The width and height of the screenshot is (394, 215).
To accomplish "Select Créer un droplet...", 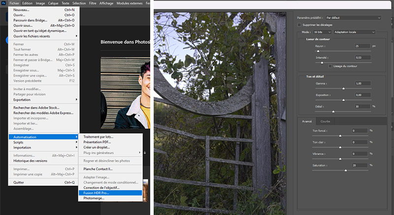I will point(110,147).
